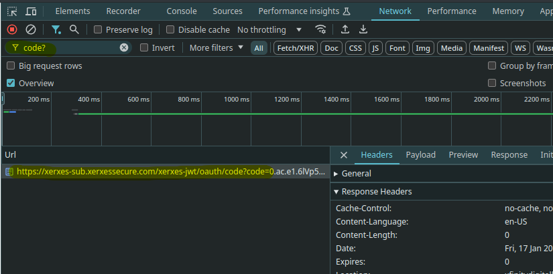Uncheck the Overview checkbox
The height and width of the screenshot is (274, 553).
pos(11,84)
